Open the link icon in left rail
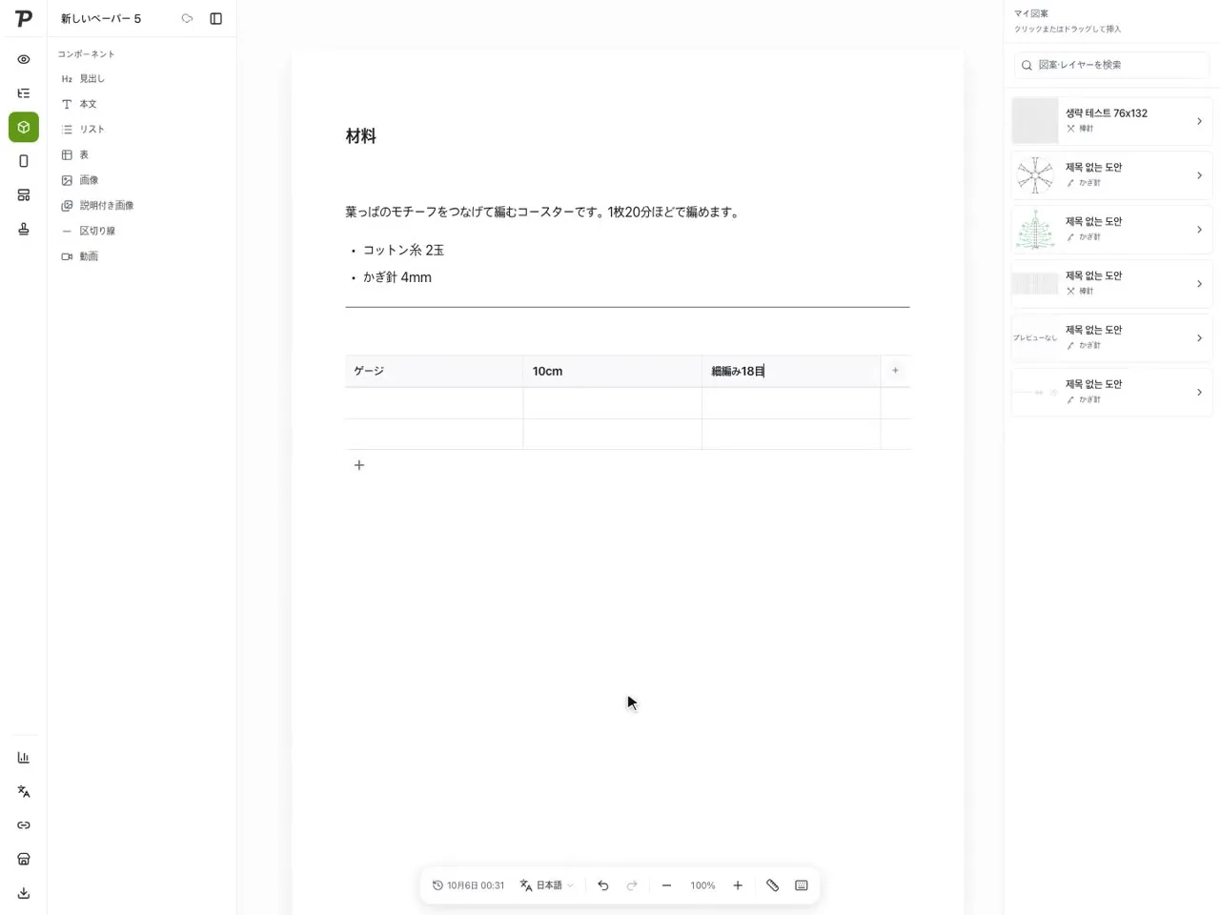 (24, 825)
